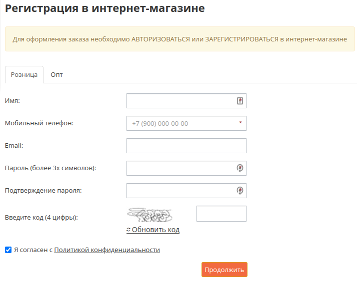The height and width of the screenshot is (281, 357).
Task: Focus the Подтверждение пароля input field
Action: coord(186,191)
